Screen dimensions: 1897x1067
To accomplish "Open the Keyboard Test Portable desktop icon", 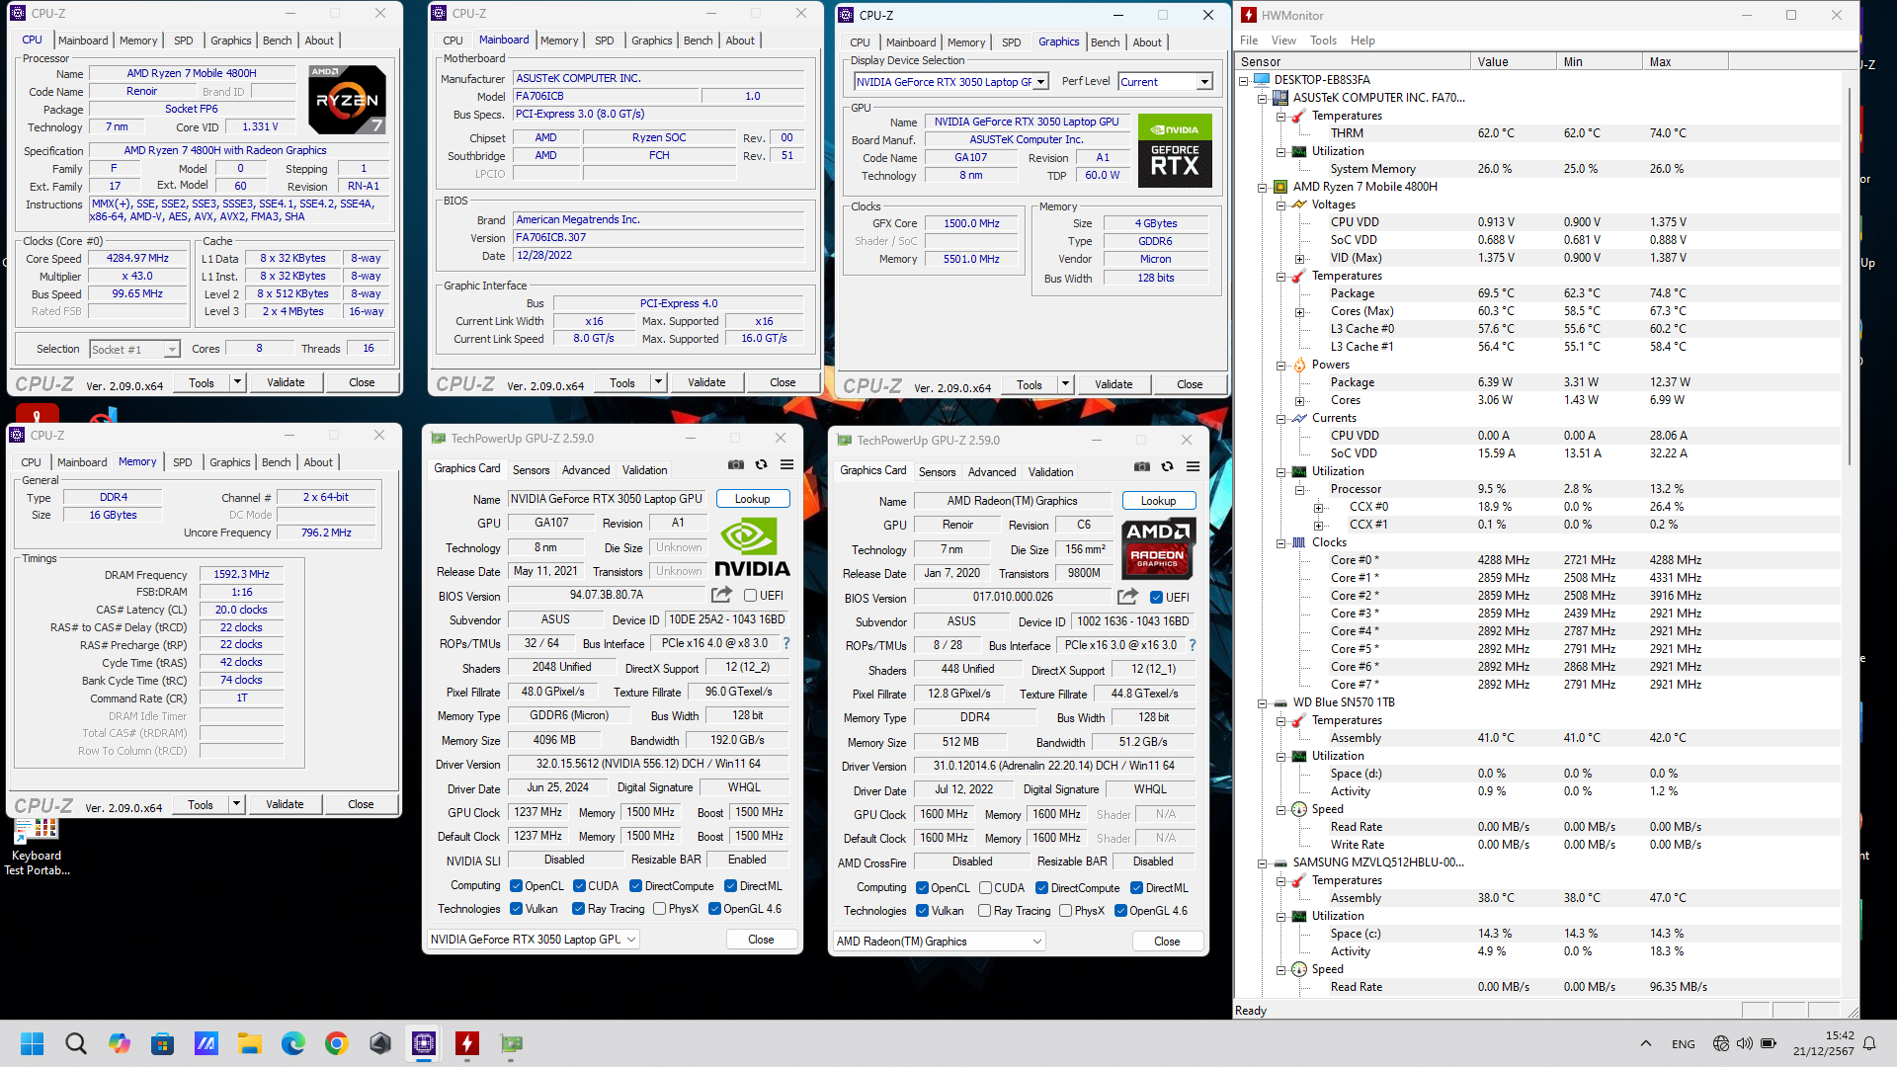I will tap(37, 848).
